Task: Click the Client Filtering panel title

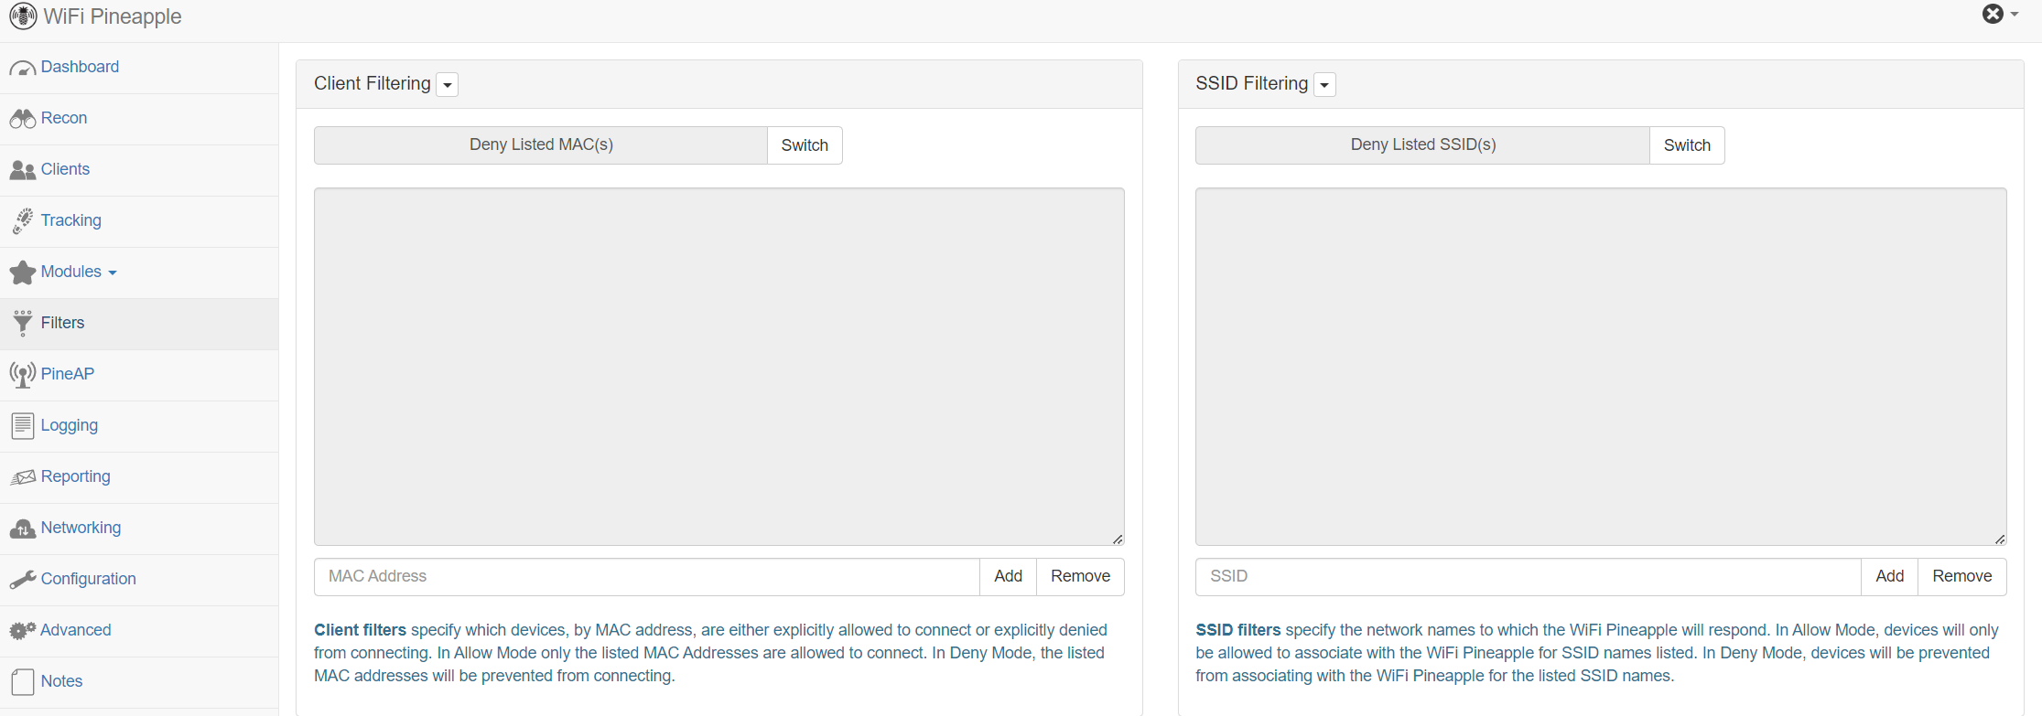Action: point(373,83)
